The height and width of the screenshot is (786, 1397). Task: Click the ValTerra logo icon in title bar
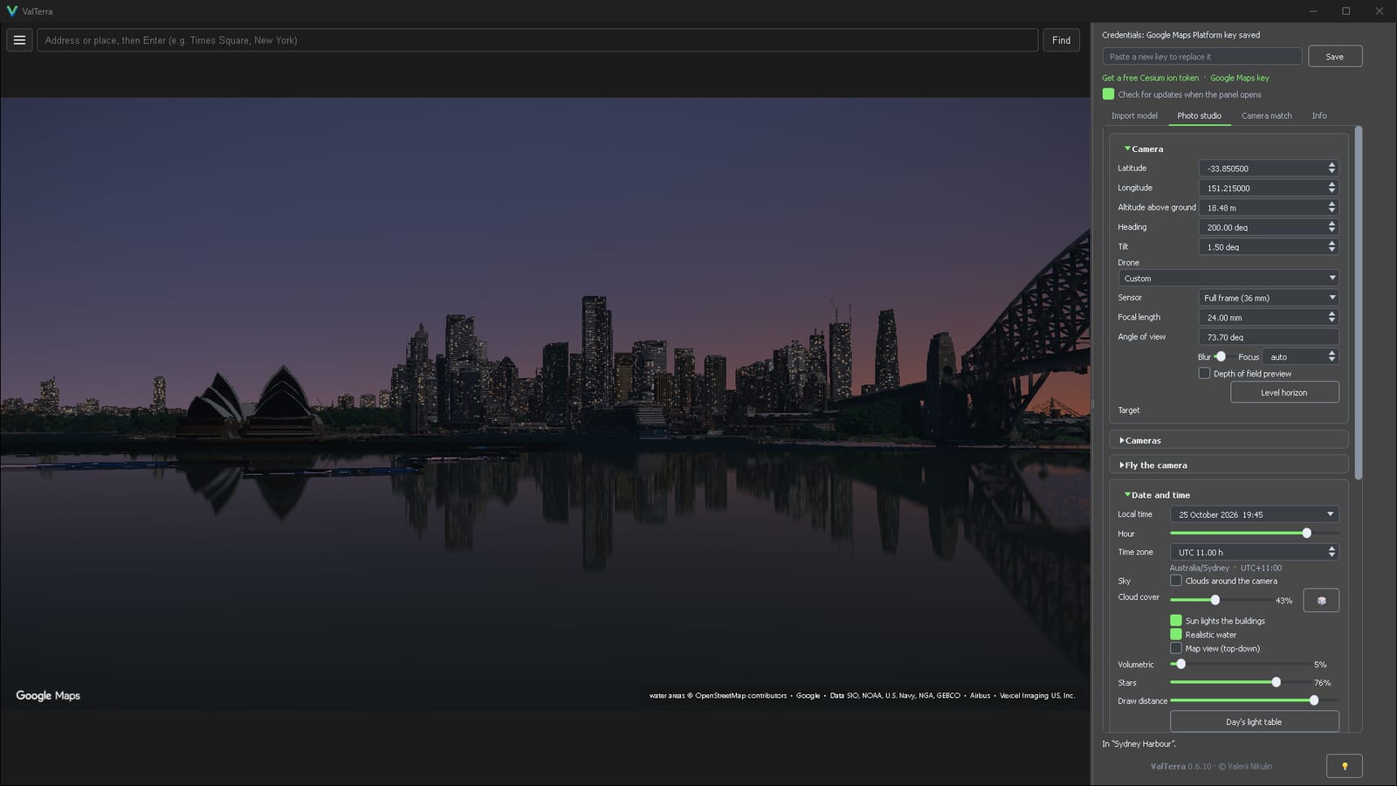click(12, 11)
